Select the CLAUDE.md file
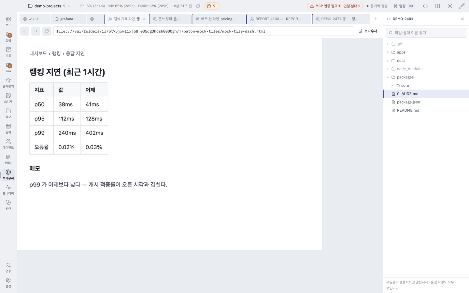The image size is (469, 293). (426, 94)
